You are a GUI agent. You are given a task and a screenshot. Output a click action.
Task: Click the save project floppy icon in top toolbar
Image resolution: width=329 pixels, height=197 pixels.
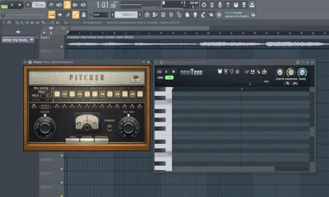(236, 5)
